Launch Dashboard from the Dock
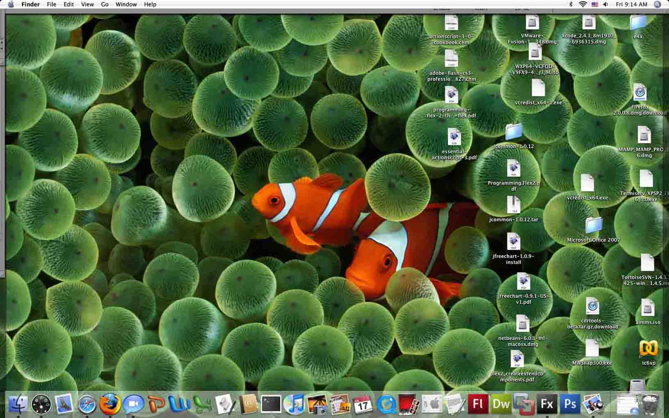Viewport: 669px width, 418px height. (41, 404)
